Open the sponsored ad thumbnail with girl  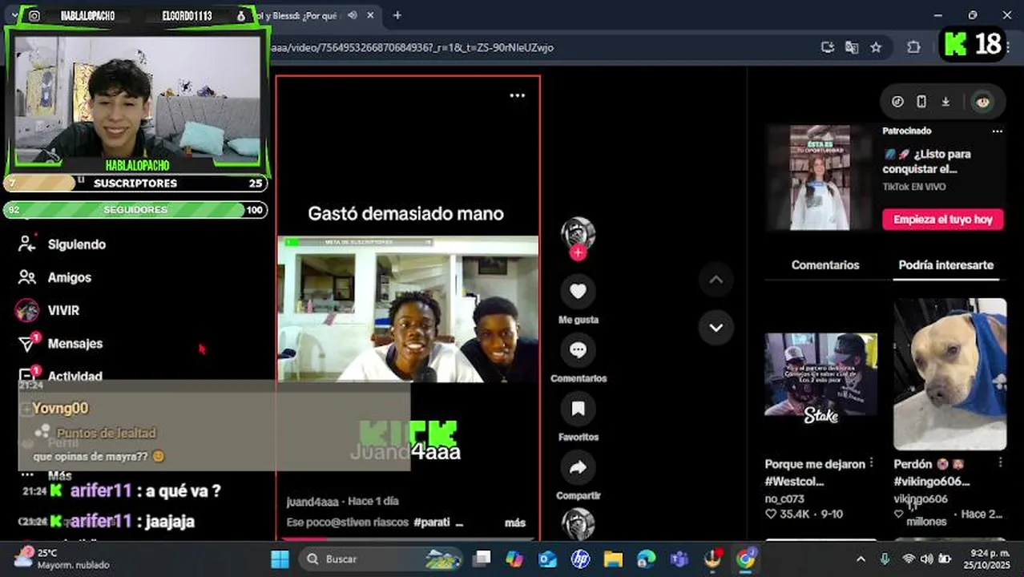pos(820,177)
